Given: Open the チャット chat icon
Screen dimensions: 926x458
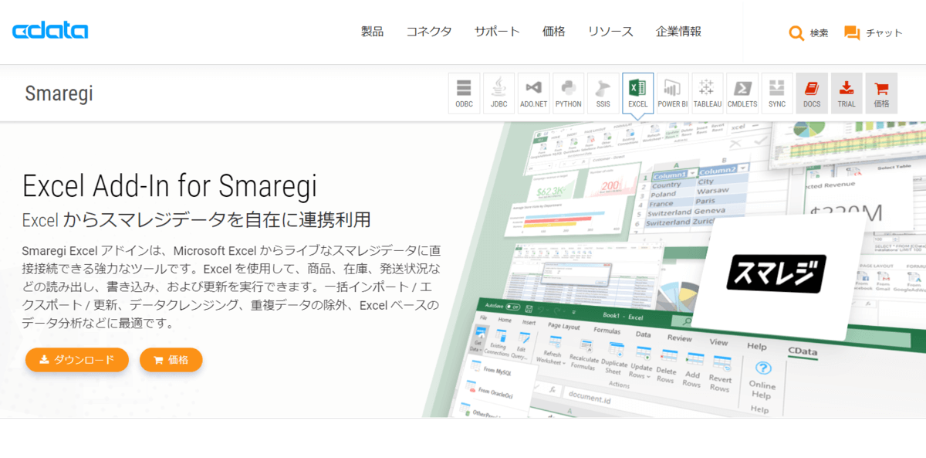Looking at the screenshot, I should coord(852,32).
